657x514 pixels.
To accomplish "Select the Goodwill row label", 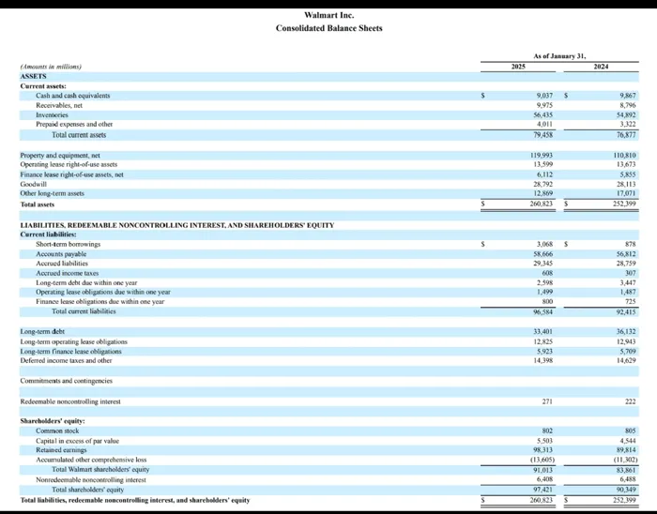I will 36,184.
